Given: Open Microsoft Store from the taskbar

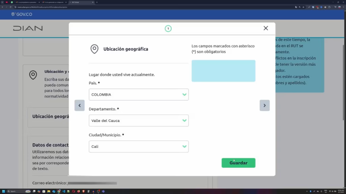Looking at the screenshot, I should pyautogui.click(x=44, y=191).
